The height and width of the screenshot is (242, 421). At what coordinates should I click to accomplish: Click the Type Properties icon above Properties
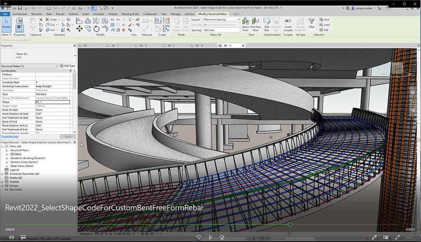click(19, 21)
